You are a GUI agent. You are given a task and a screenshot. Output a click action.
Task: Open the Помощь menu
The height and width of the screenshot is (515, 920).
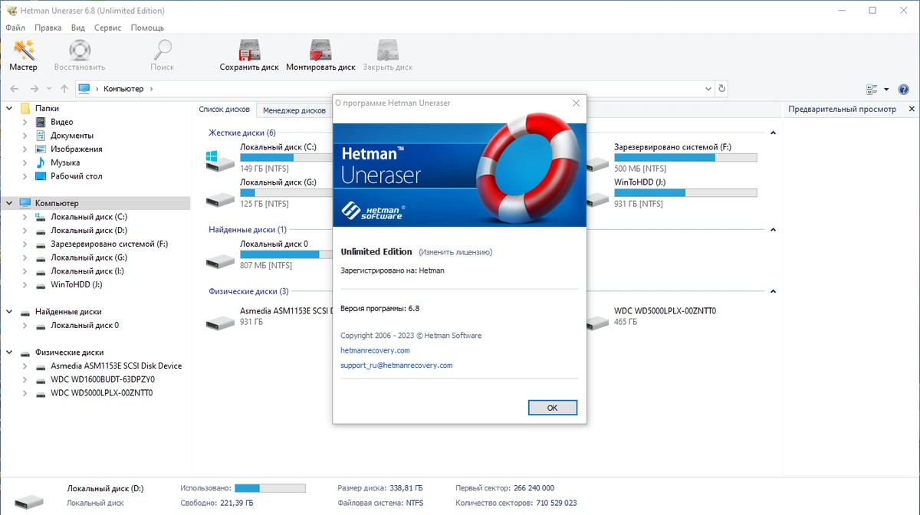point(147,28)
